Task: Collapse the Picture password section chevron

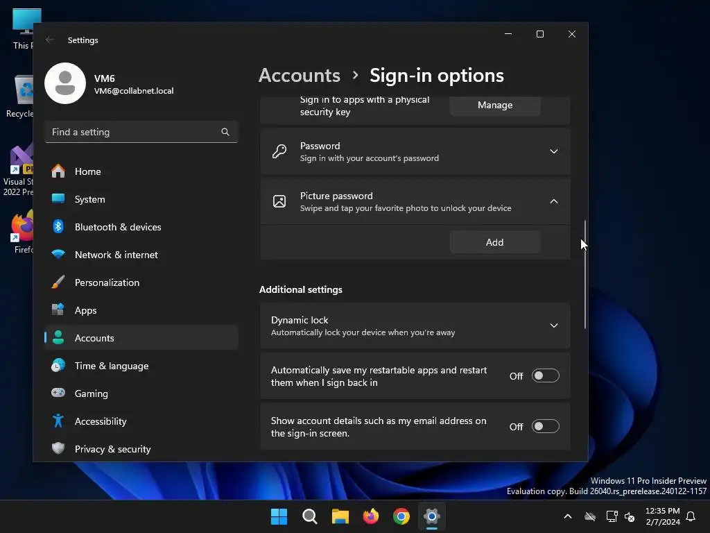Action: click(554, 201)
